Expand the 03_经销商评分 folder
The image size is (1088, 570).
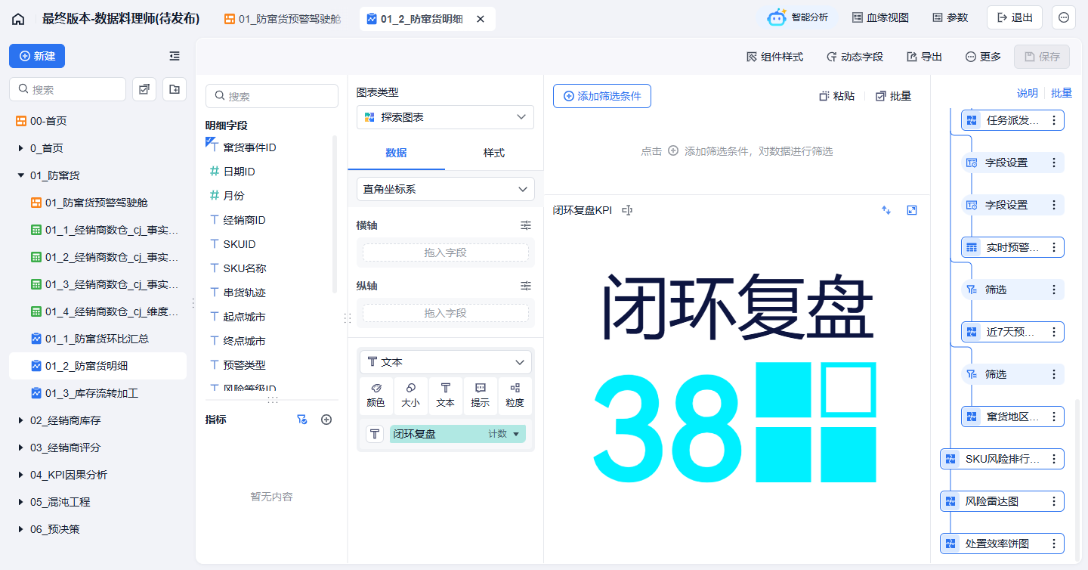(20, 448)
